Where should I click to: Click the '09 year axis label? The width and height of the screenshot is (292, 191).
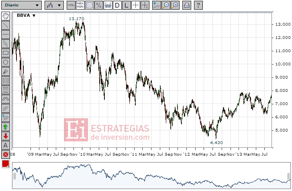coord(31,154)
